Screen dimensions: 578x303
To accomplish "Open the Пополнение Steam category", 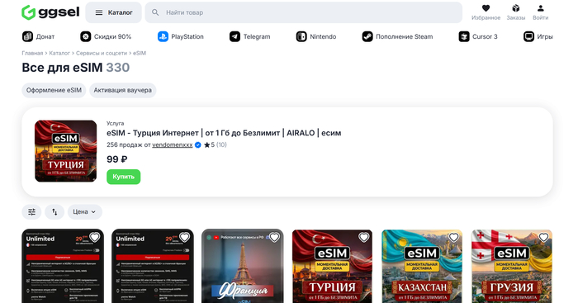I will click(397, 36).
